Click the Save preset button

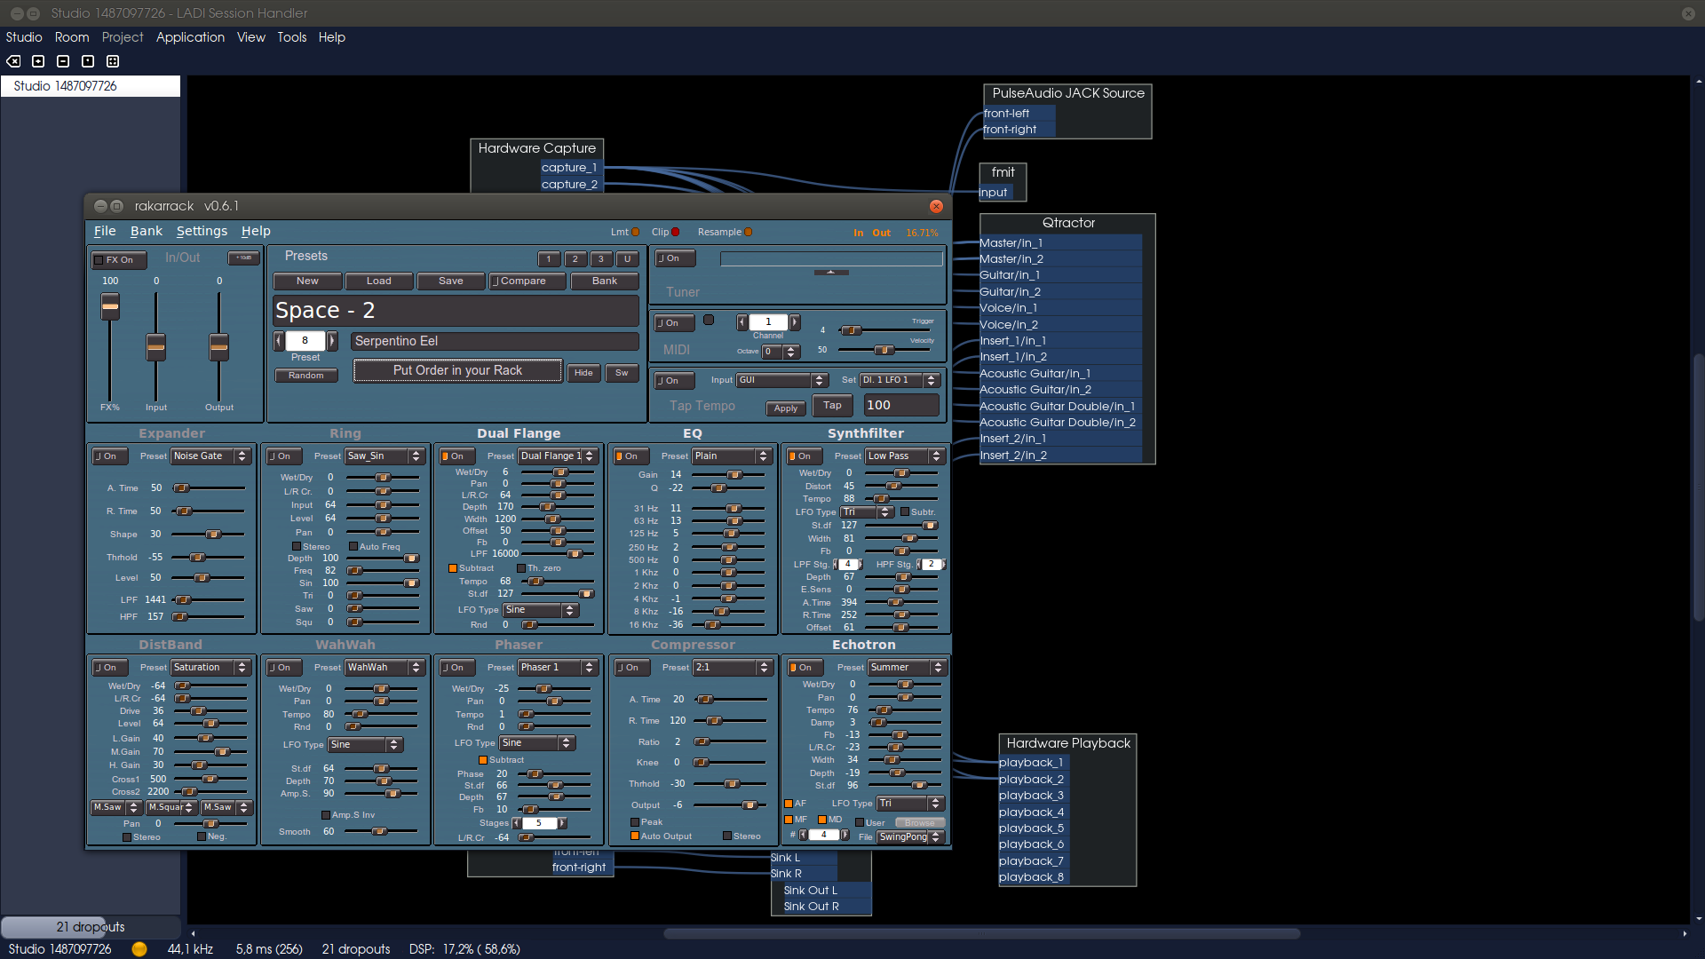point(451,281)
